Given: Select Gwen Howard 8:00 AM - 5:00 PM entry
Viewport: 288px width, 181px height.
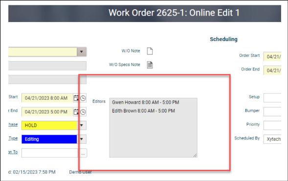Looking at the screenshot, I should tap(146, 102).
